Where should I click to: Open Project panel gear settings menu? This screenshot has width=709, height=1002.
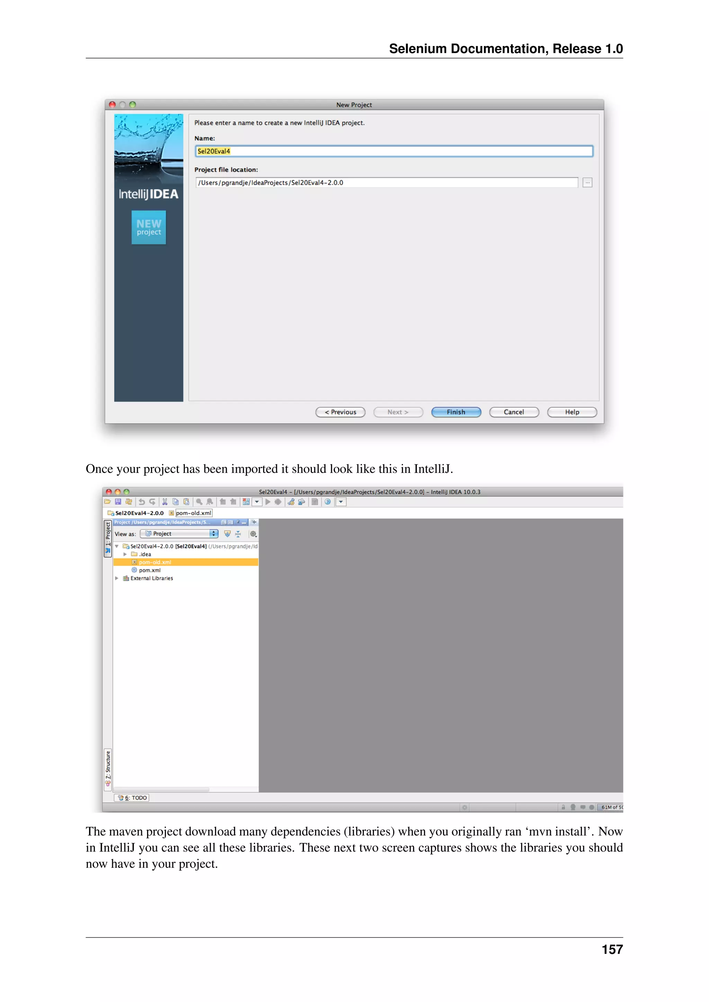(253, 534)
